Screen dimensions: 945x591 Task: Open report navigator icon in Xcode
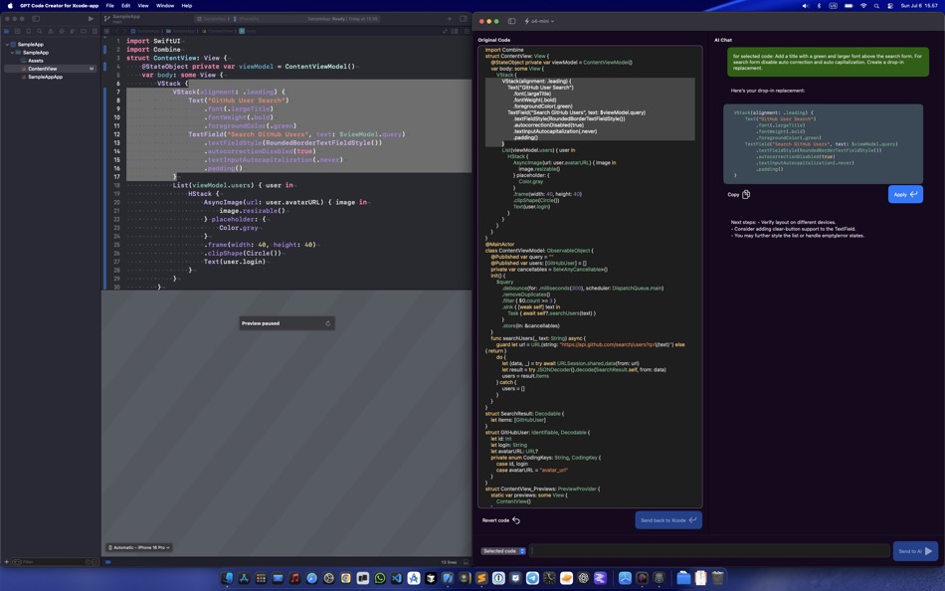pyautogui.click(x=94, y=32)
